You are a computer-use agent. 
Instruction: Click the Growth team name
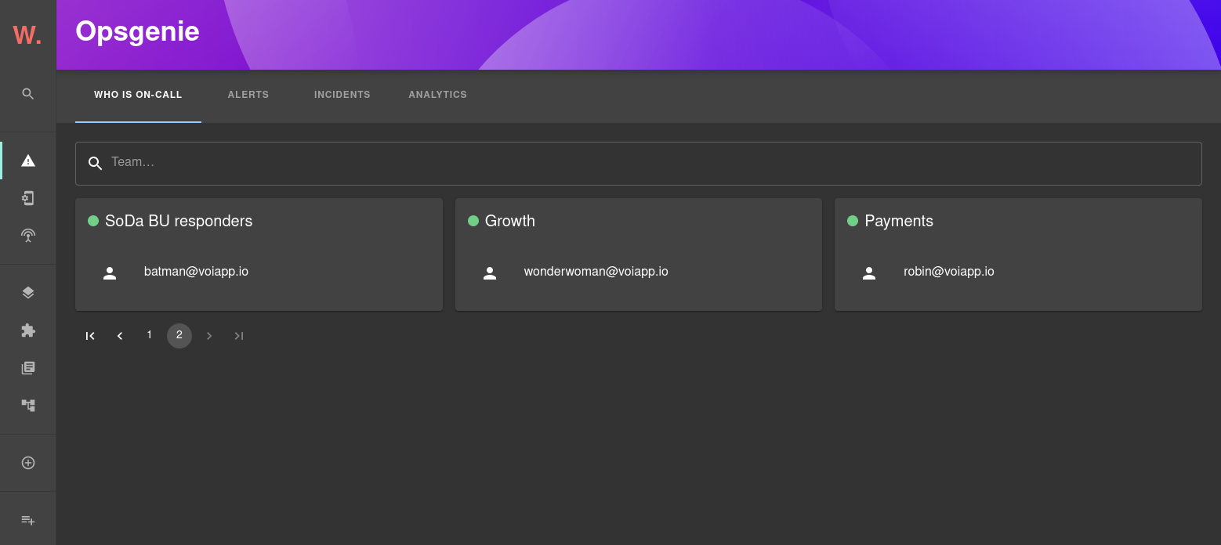pyautogui.click(x=510, y=221)
